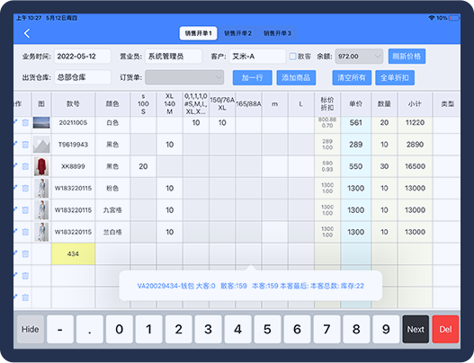Click the trash icon for row T9619943
The image size is (474, 363).
(x=25, y=145)
